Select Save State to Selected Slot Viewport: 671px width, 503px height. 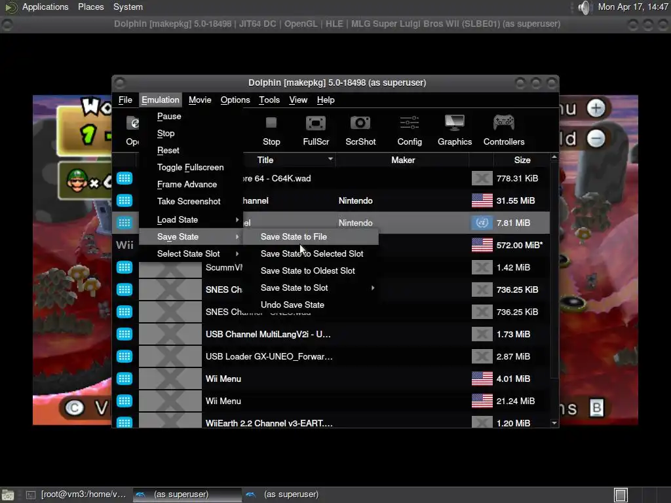[311, 253]
